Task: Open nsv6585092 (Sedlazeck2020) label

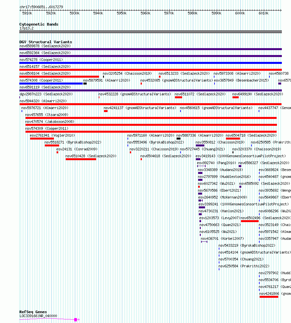Action: coord(265,183)
